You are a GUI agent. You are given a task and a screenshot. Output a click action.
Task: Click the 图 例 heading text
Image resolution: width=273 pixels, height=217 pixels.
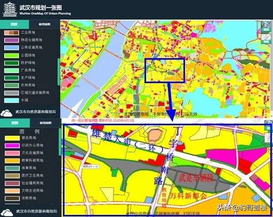click(29, 132)
